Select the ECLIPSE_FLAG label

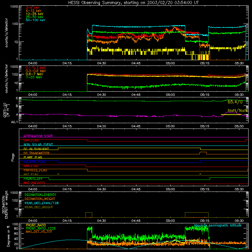click(34, 162)
